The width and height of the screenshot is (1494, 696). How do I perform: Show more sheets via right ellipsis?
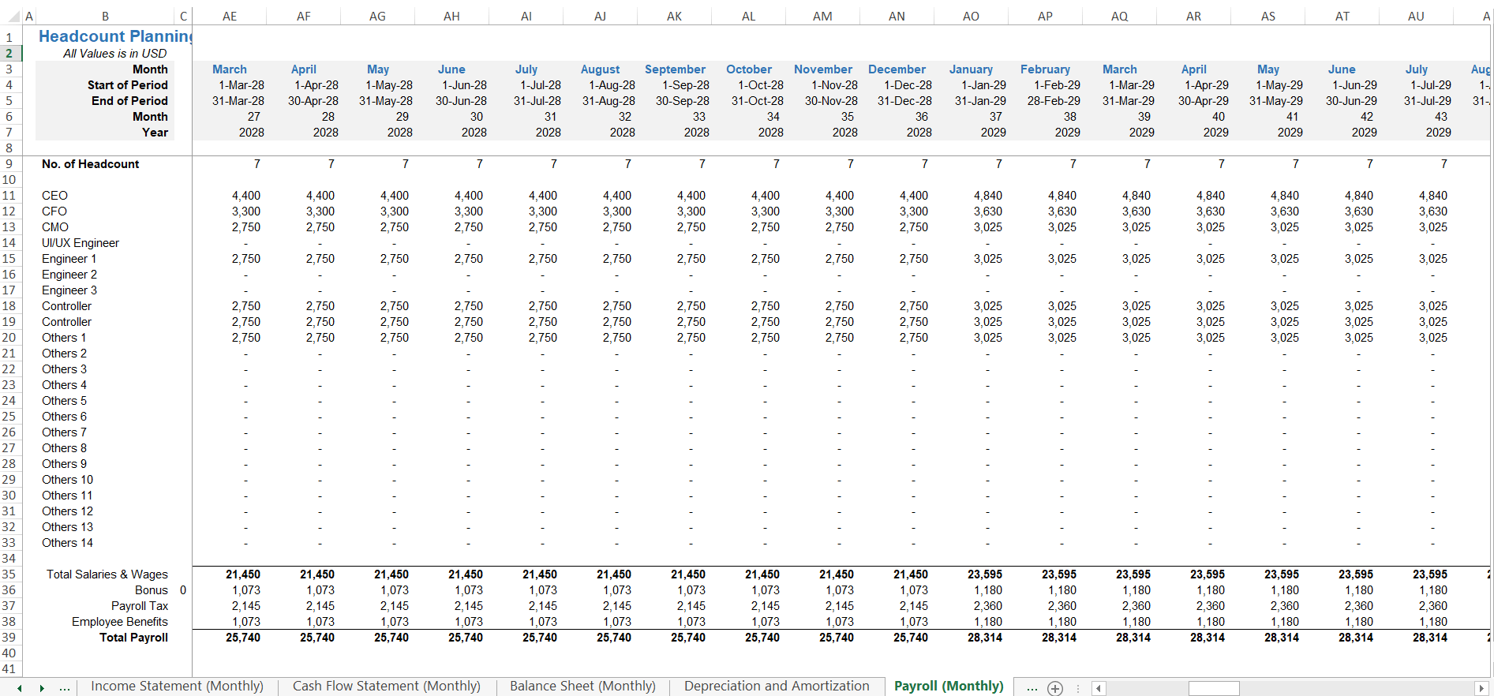coord(1032,688)
